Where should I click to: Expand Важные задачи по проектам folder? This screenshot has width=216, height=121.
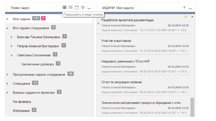pyautogui.click(x=7, y=93)
